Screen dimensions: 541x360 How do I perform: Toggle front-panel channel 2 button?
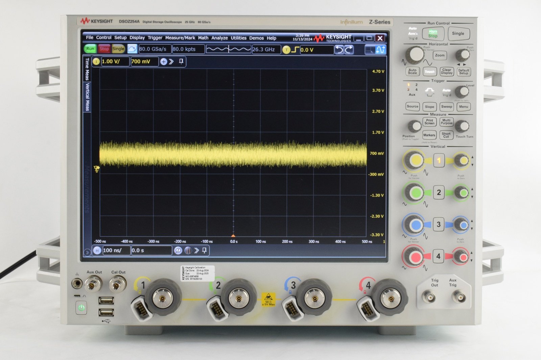click(x=439, y=192)
